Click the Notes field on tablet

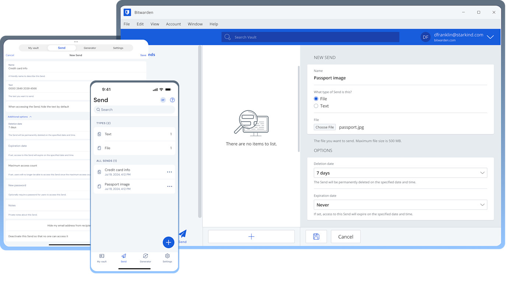click(x=48, y=206)
